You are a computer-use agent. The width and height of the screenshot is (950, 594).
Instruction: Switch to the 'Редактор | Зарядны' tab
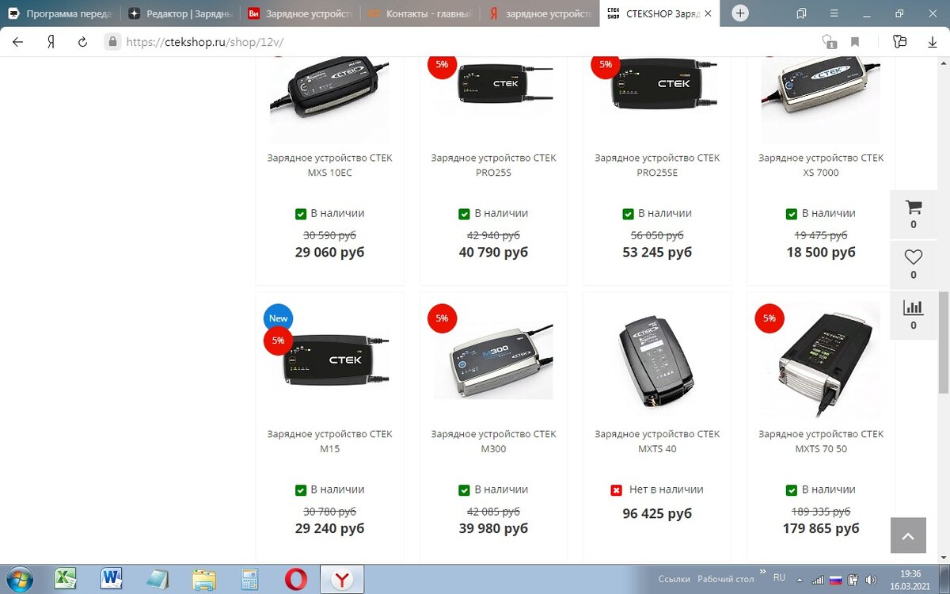coord(180,13)
